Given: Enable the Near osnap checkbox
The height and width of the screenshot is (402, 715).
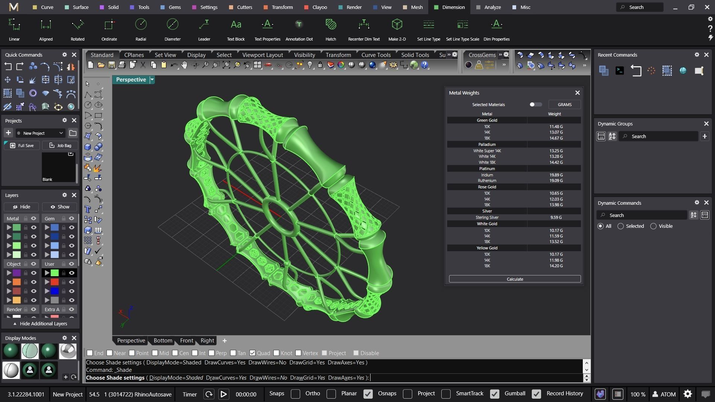Looking at the screenshot, I should [x=109, y=353].
